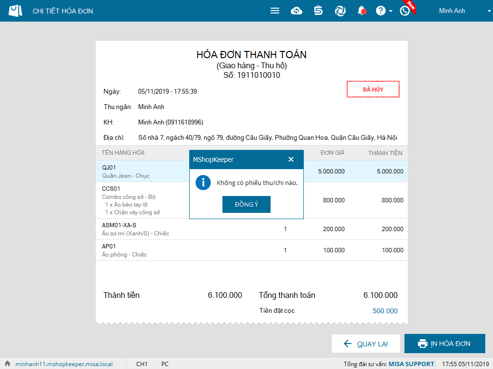The image size is (493, 369).
Task: Select the AP01 Áo phông row
Action: (251, 250)
